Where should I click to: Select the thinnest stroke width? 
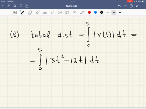(x=108, y=12)
